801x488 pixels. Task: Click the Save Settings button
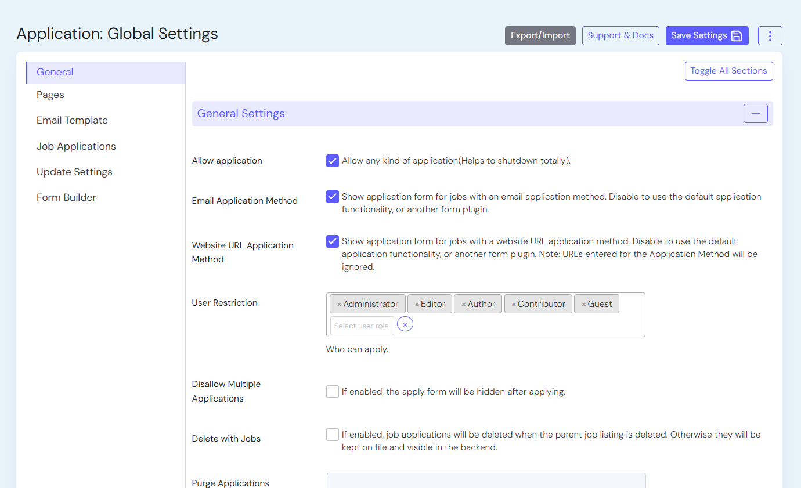[x=706, y=35]
